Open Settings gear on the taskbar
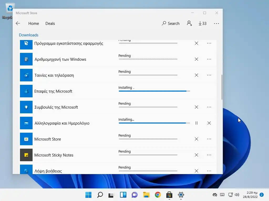The height and width of the screenshot is (201, 269). [181, 195]
